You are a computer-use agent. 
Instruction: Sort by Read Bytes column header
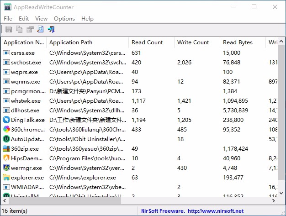243,42
